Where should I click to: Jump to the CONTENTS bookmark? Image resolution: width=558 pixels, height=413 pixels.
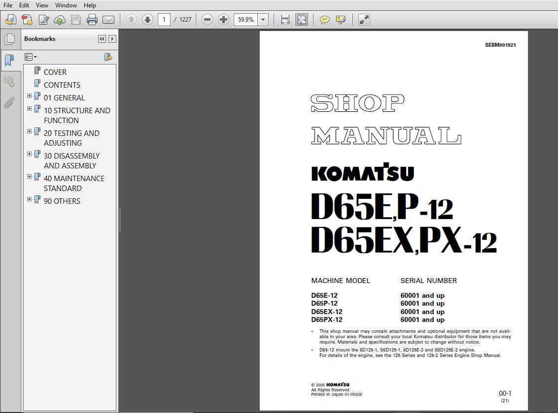tap(62, 85)
